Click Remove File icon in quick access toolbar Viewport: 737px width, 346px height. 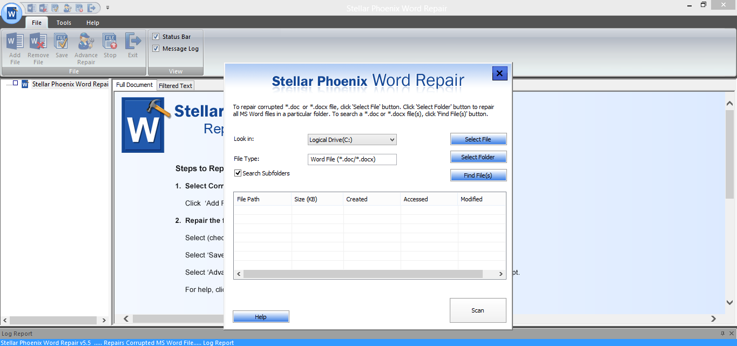click(43, 8)
